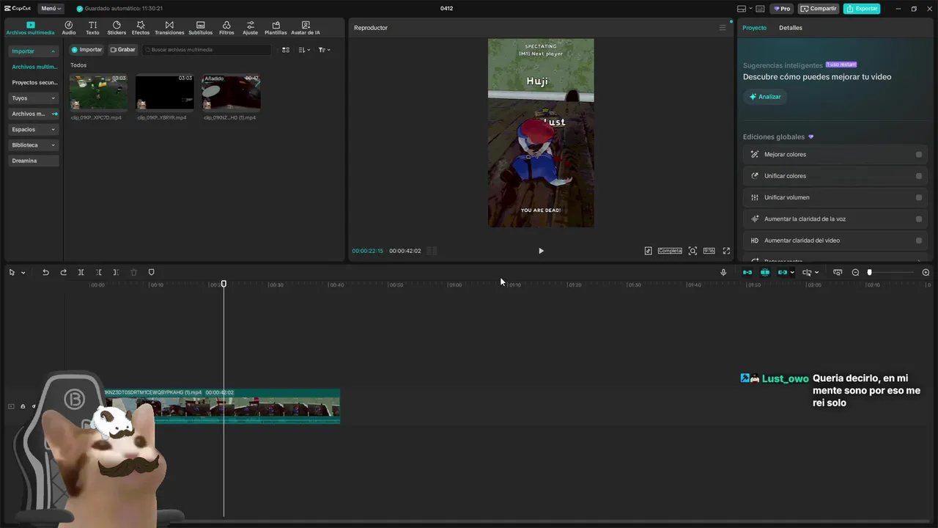Add a marker with the shield icon
Screen dimensions: 938x528
[151, 272]
